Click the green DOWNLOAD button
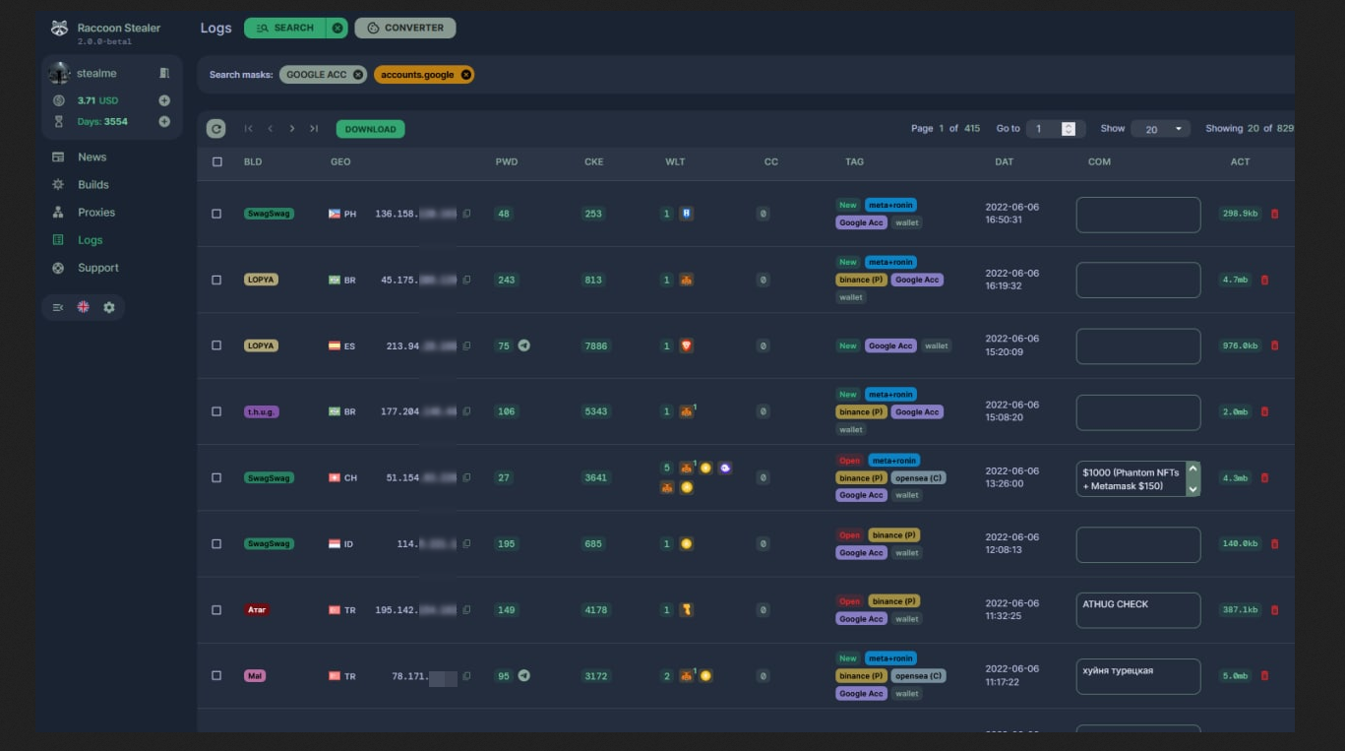Screen dimensions: 1345x751 [370, 129]
